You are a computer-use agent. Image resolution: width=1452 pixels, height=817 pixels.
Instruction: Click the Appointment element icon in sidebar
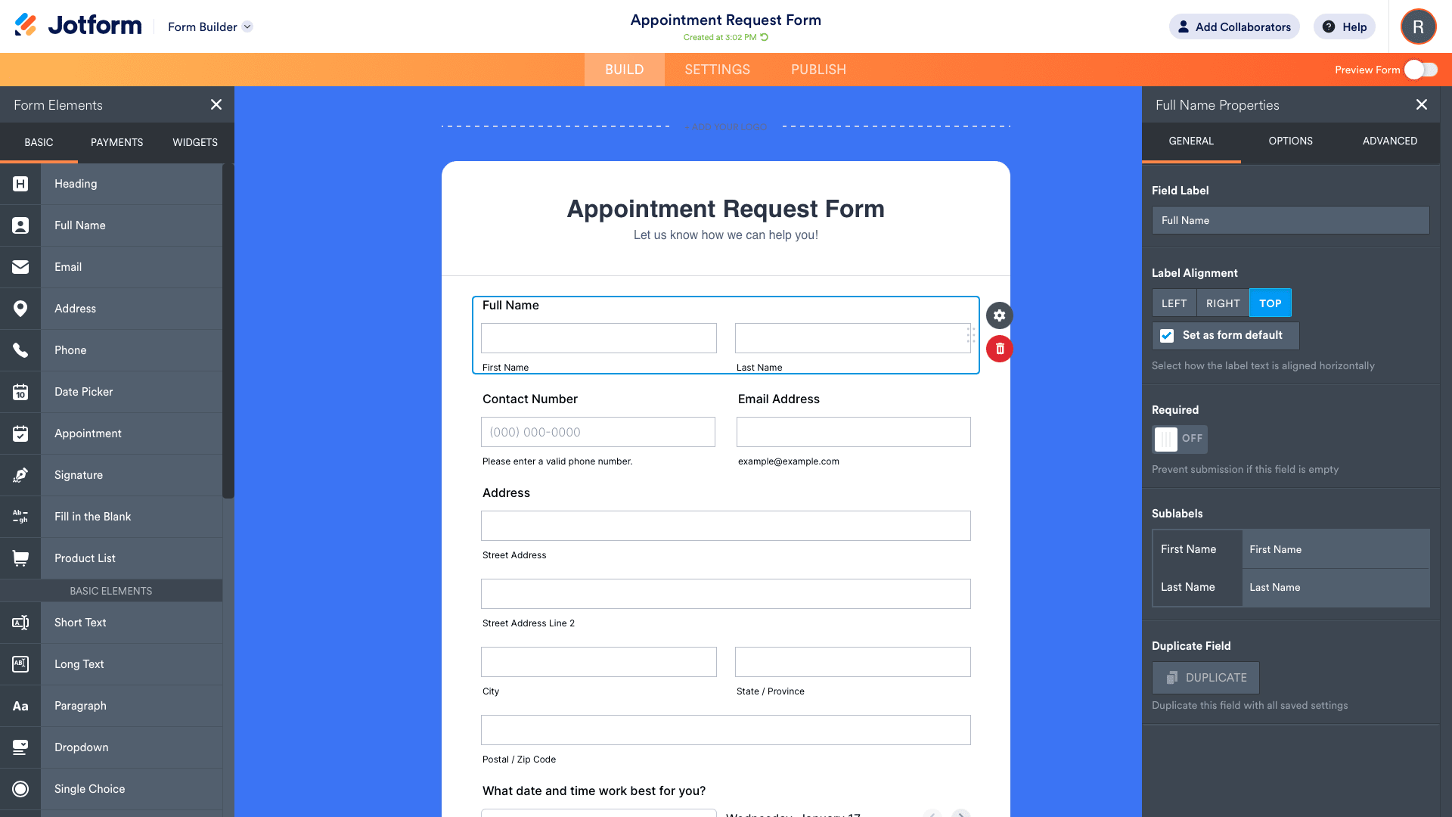point(20,433)
